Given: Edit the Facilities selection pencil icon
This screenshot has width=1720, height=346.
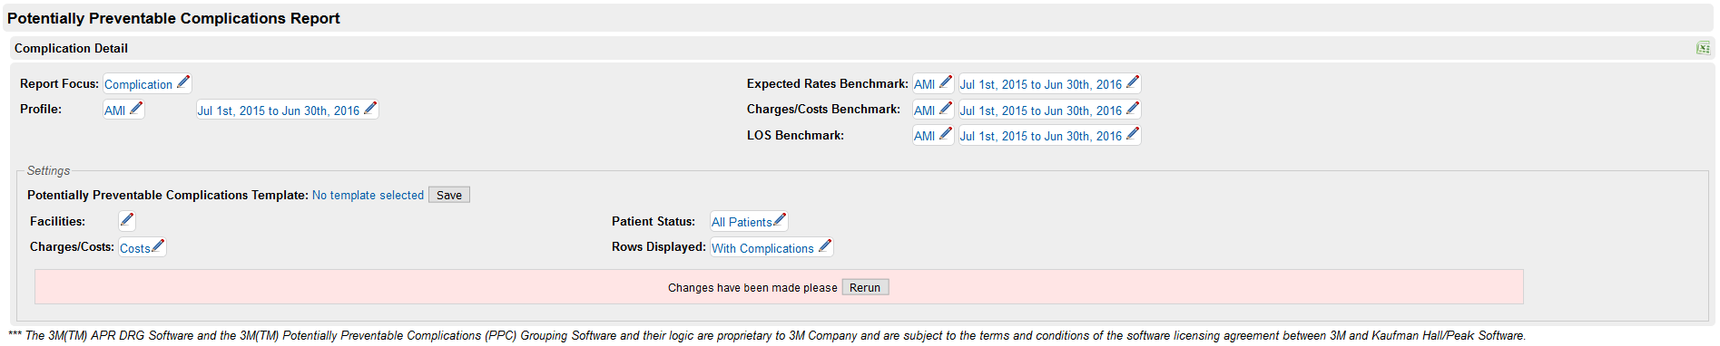Looking at the screenshot, I should 127,220.
